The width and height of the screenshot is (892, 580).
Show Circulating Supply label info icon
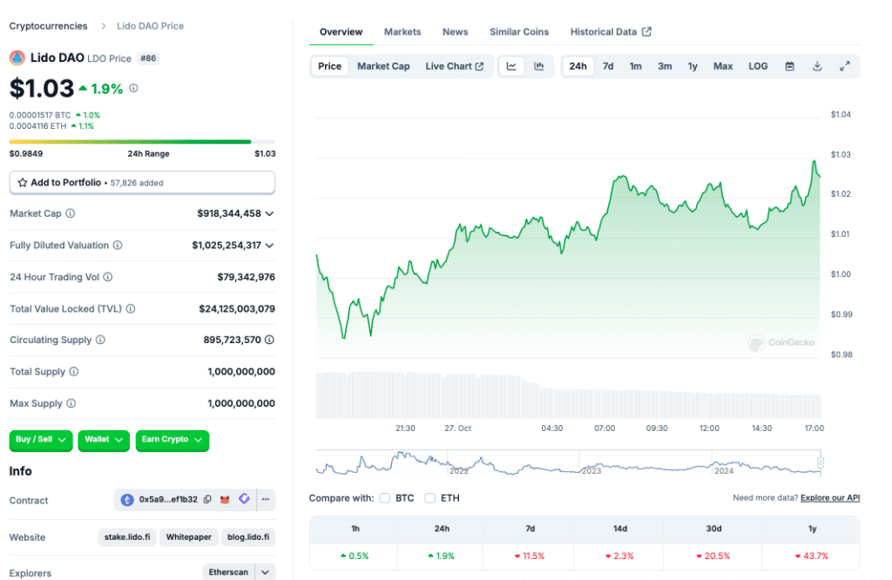(x=101, y=340)
